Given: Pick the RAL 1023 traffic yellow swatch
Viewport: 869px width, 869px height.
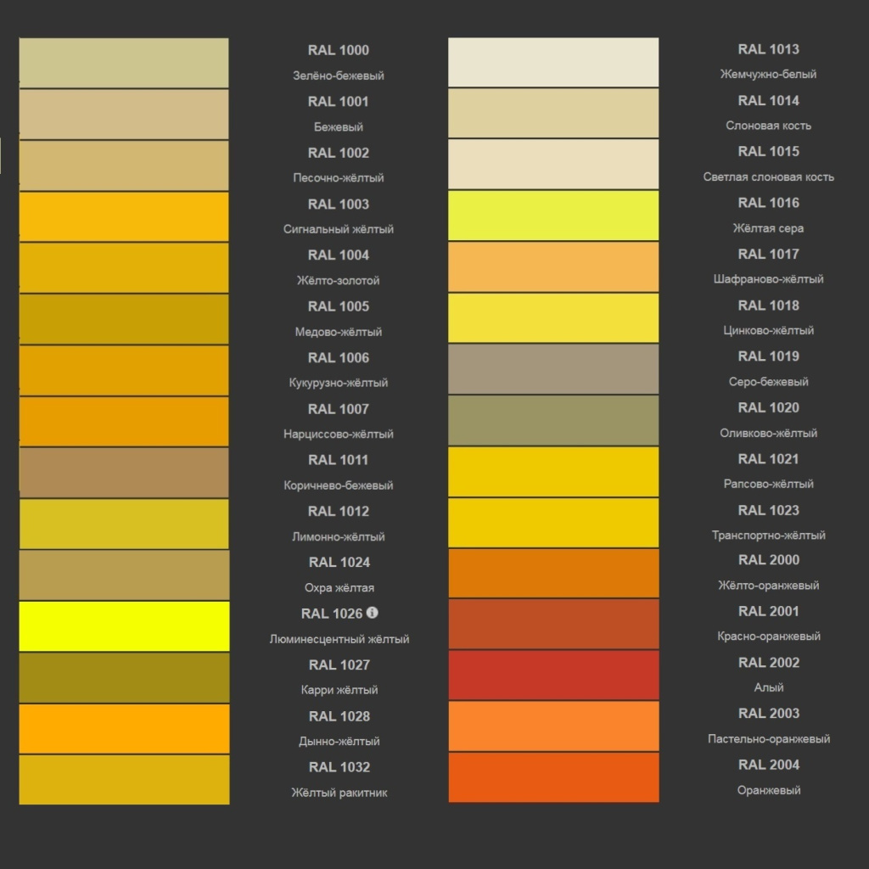Looking at the screenshot, I should (553, 523).
